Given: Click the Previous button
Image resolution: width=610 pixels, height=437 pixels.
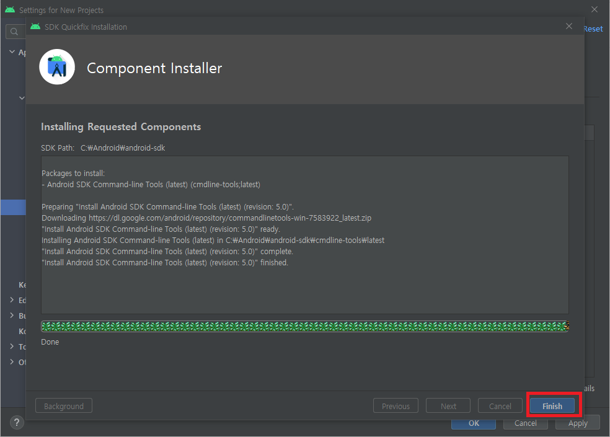Looking at the screenshot, I should 396,406.
